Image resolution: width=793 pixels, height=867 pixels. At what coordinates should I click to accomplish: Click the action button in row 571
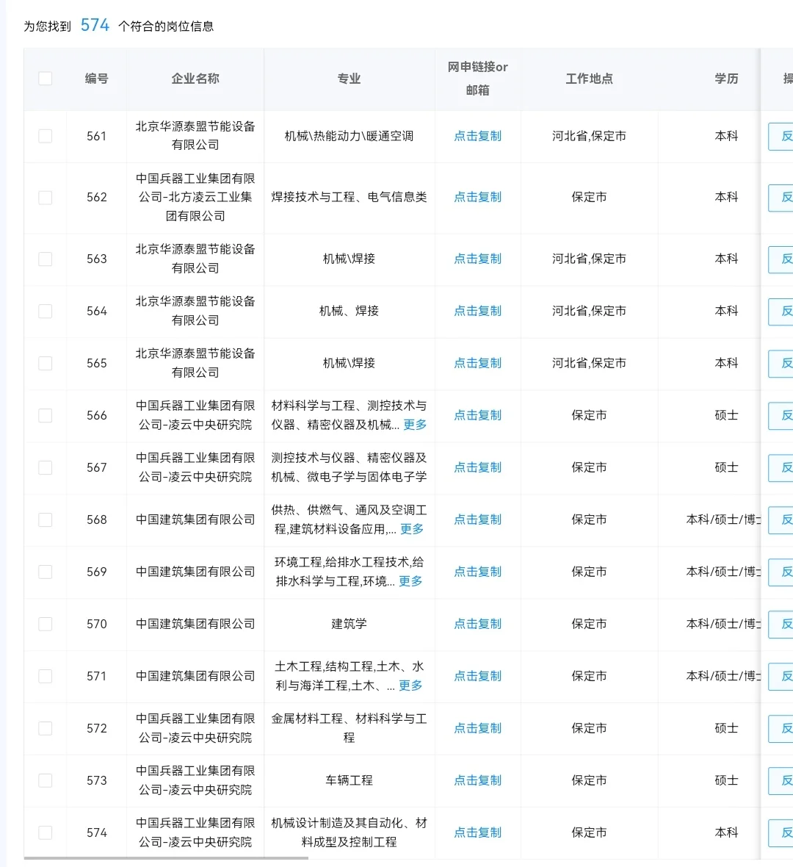[781, 676]
